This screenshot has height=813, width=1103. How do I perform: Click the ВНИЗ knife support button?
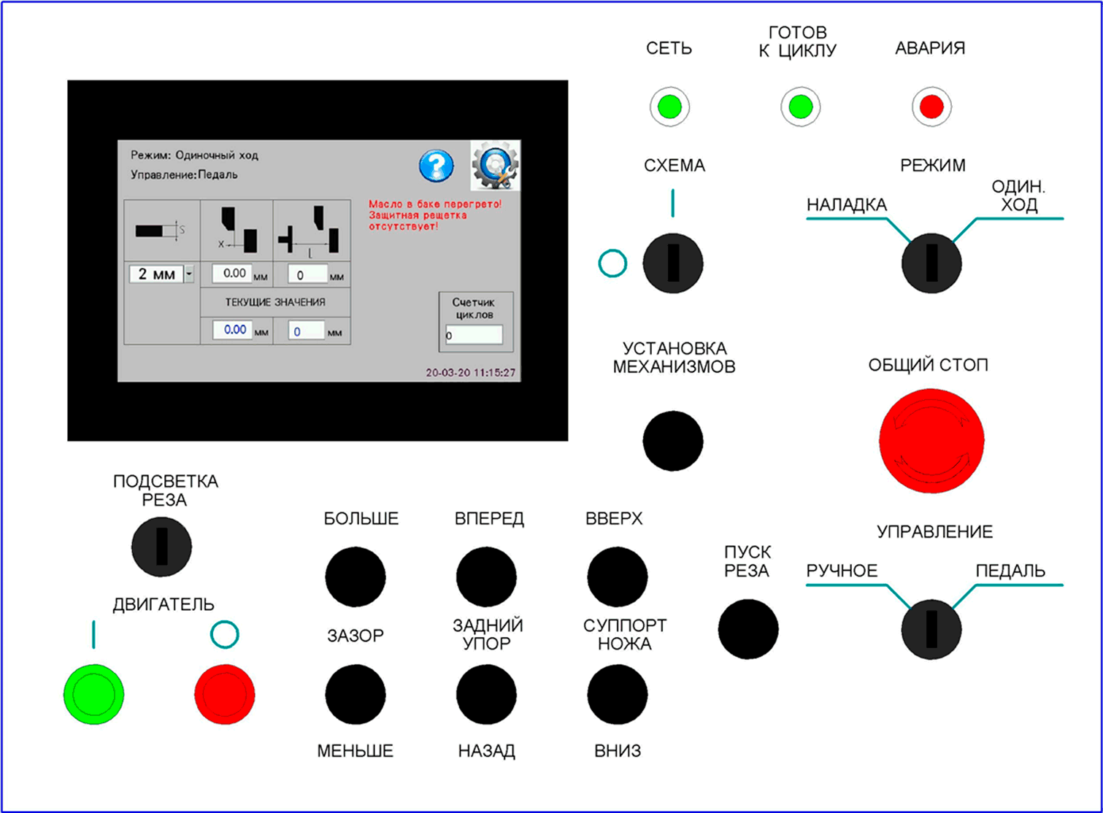coord(617,694)
